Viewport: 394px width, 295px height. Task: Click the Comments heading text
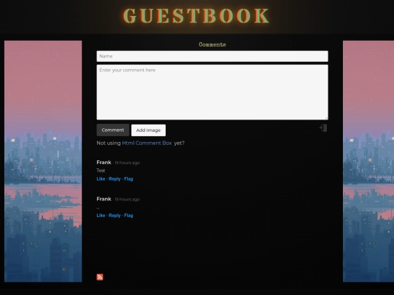212,44
